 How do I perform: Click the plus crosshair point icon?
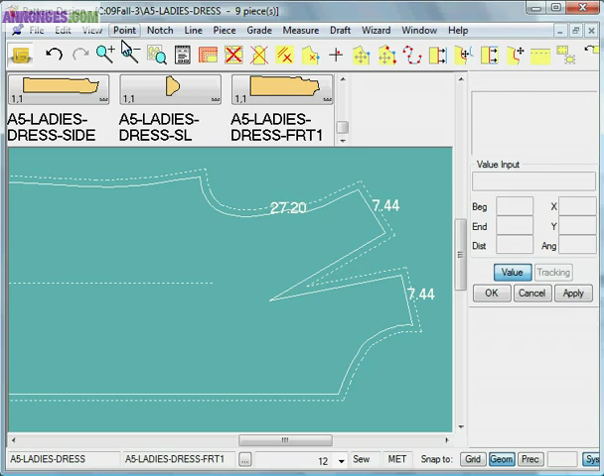336,56
